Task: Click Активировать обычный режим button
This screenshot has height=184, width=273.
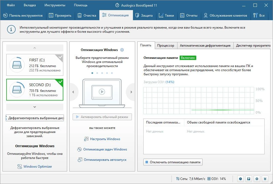Action: [102, 117]
